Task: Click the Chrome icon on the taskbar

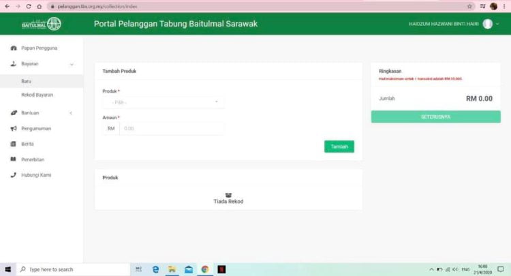Action: [x=205, y=269]
